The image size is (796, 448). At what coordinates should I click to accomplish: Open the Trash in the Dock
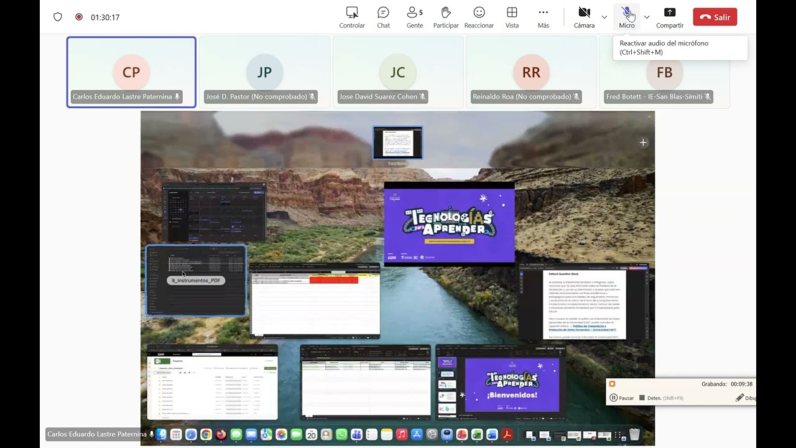[x=634, y=434]
